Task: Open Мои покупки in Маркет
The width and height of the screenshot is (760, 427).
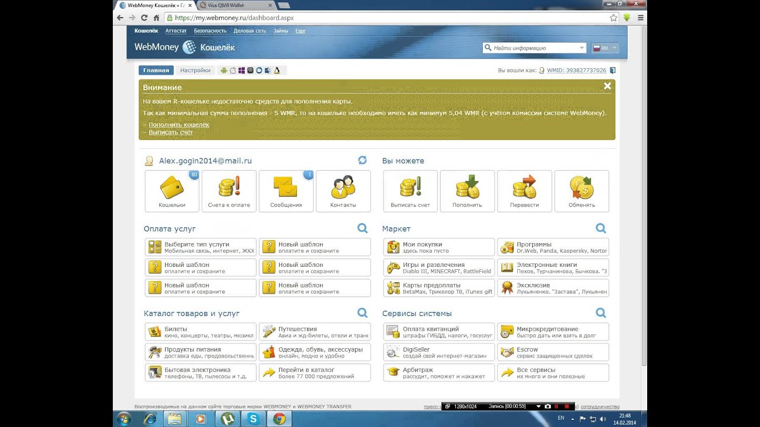Action: [439, 247]
